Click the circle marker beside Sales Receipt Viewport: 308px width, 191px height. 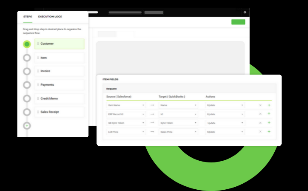coord(27,112)
